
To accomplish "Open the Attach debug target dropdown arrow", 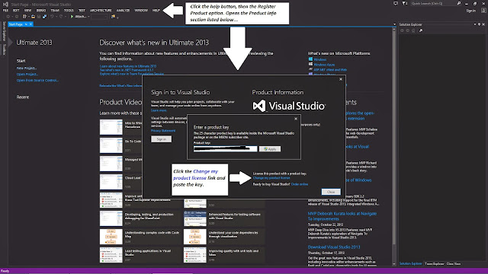I will [x=88, y=17].
